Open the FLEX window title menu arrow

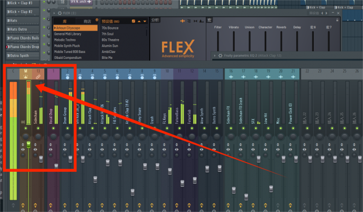point(55,13)
